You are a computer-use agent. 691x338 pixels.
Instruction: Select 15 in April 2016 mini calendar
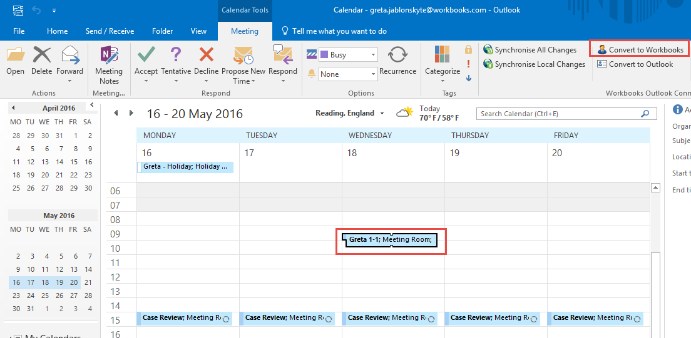point(74,162)
